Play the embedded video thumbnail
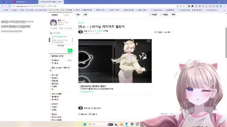The height and width of the screenshot is (127, 227). (x=115, y=61)
